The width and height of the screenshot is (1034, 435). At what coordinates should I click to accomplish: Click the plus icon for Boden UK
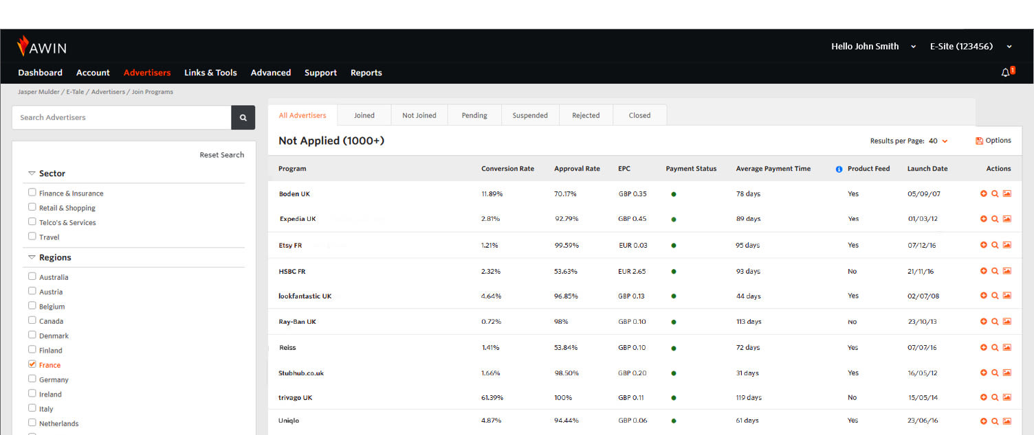tap(984, 194)
